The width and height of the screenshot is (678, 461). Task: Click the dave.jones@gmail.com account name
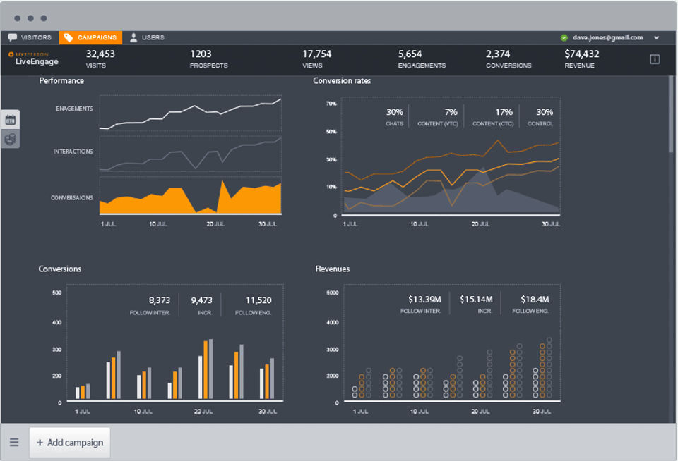point(607,37)
